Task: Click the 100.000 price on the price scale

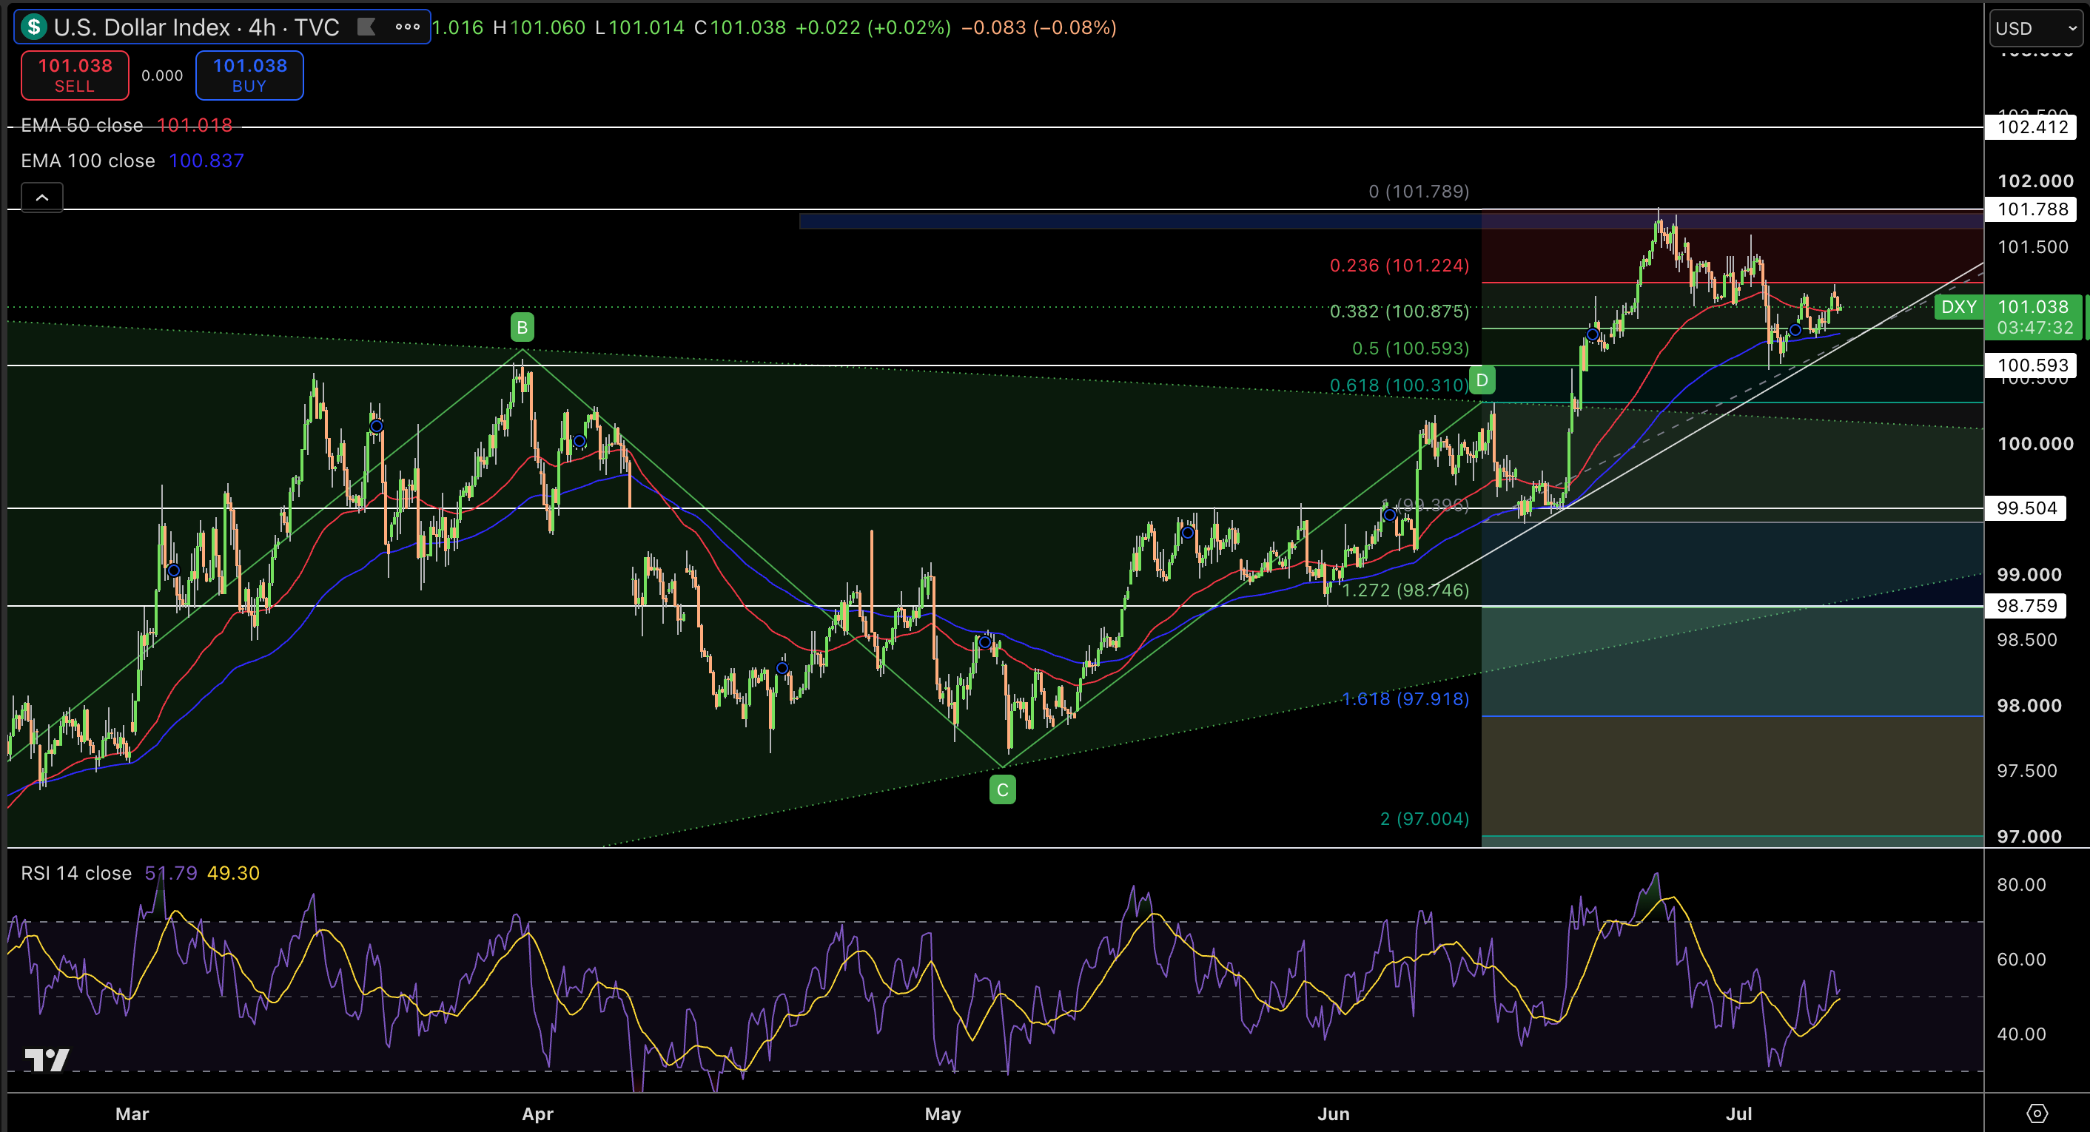Action: tap(2036, 444)
